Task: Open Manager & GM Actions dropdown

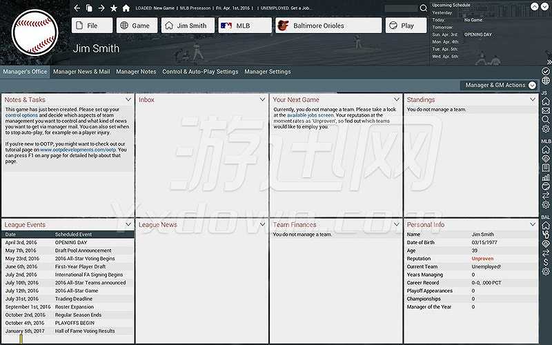Action: point(499,85)
